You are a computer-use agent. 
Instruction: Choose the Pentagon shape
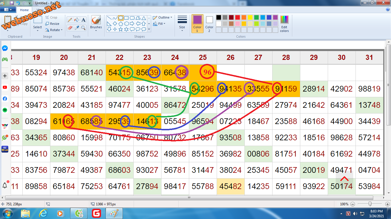coord(121,24)
